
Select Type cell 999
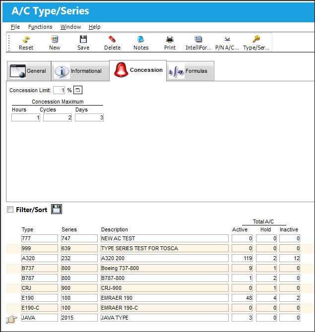[x=39, y=248]
